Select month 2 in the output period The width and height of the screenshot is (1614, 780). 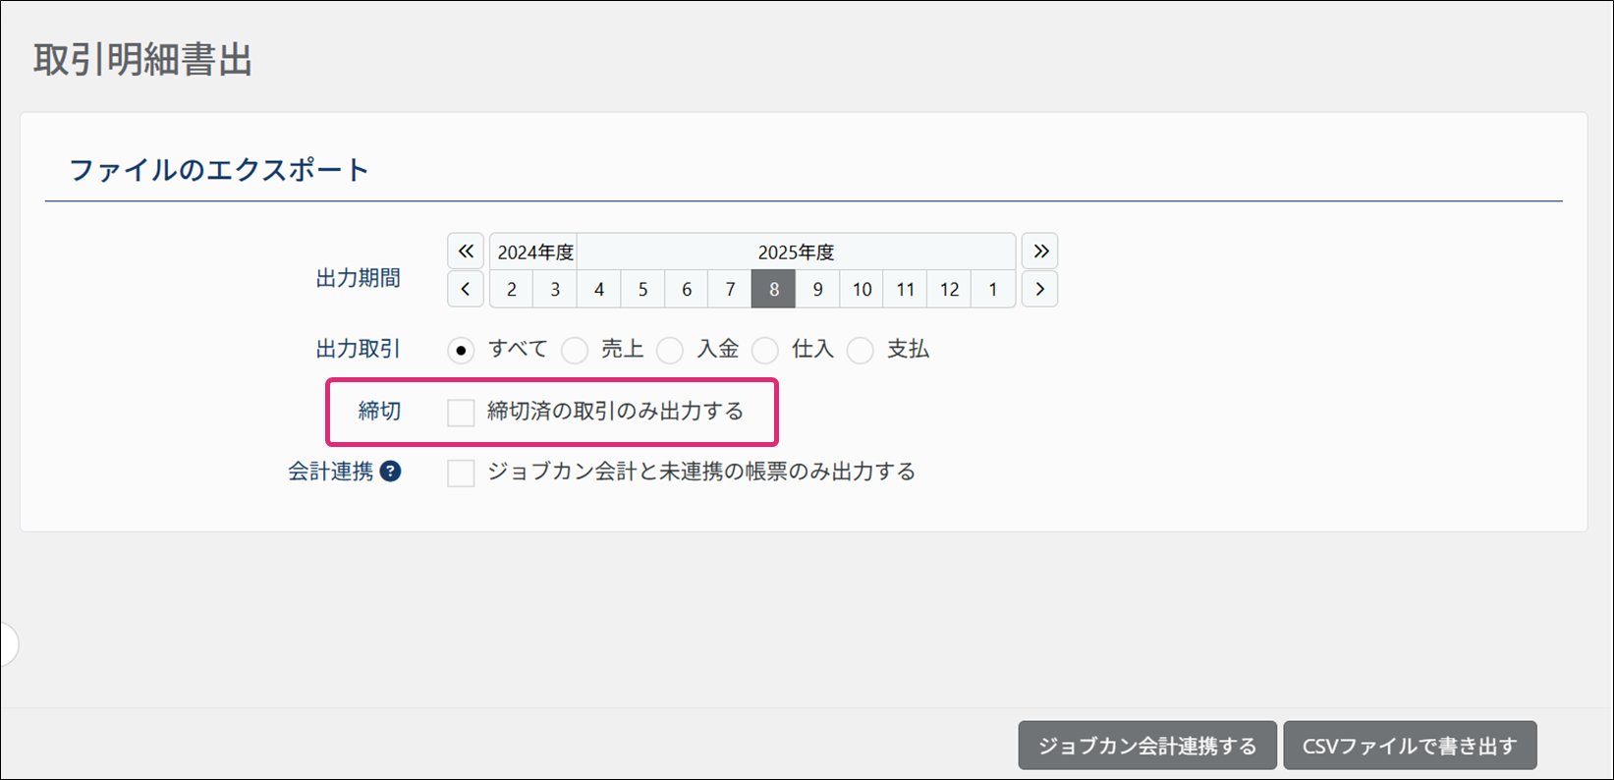[x=512, y=290]
